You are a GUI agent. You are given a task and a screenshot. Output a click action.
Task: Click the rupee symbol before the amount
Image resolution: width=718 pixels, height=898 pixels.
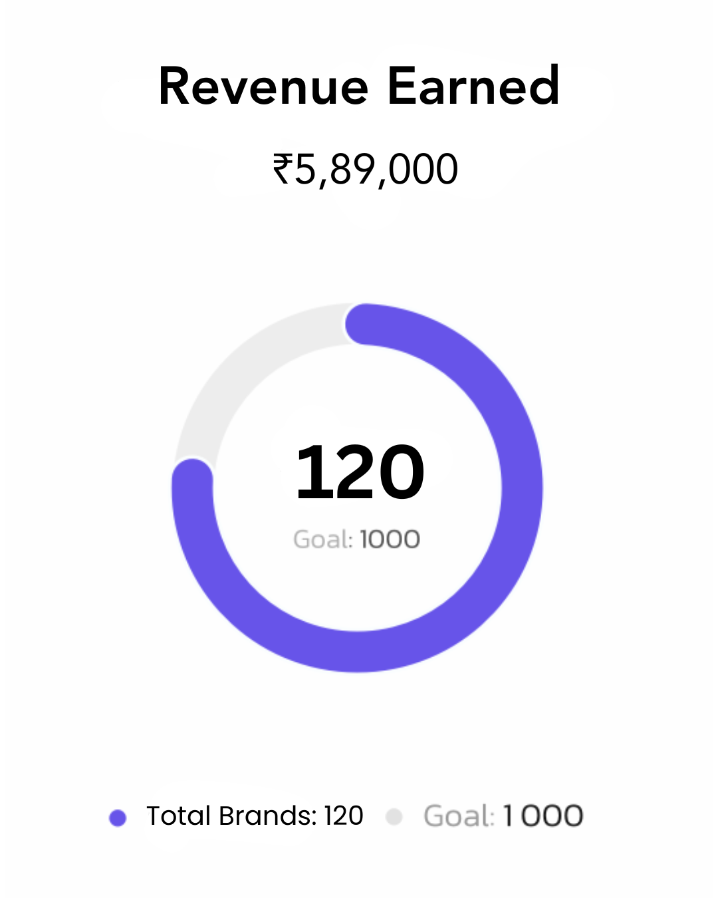(283, 168)
